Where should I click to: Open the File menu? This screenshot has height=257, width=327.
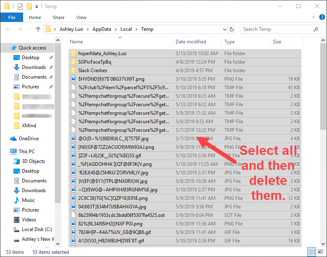pyautogui.click(x=11, y=17)
